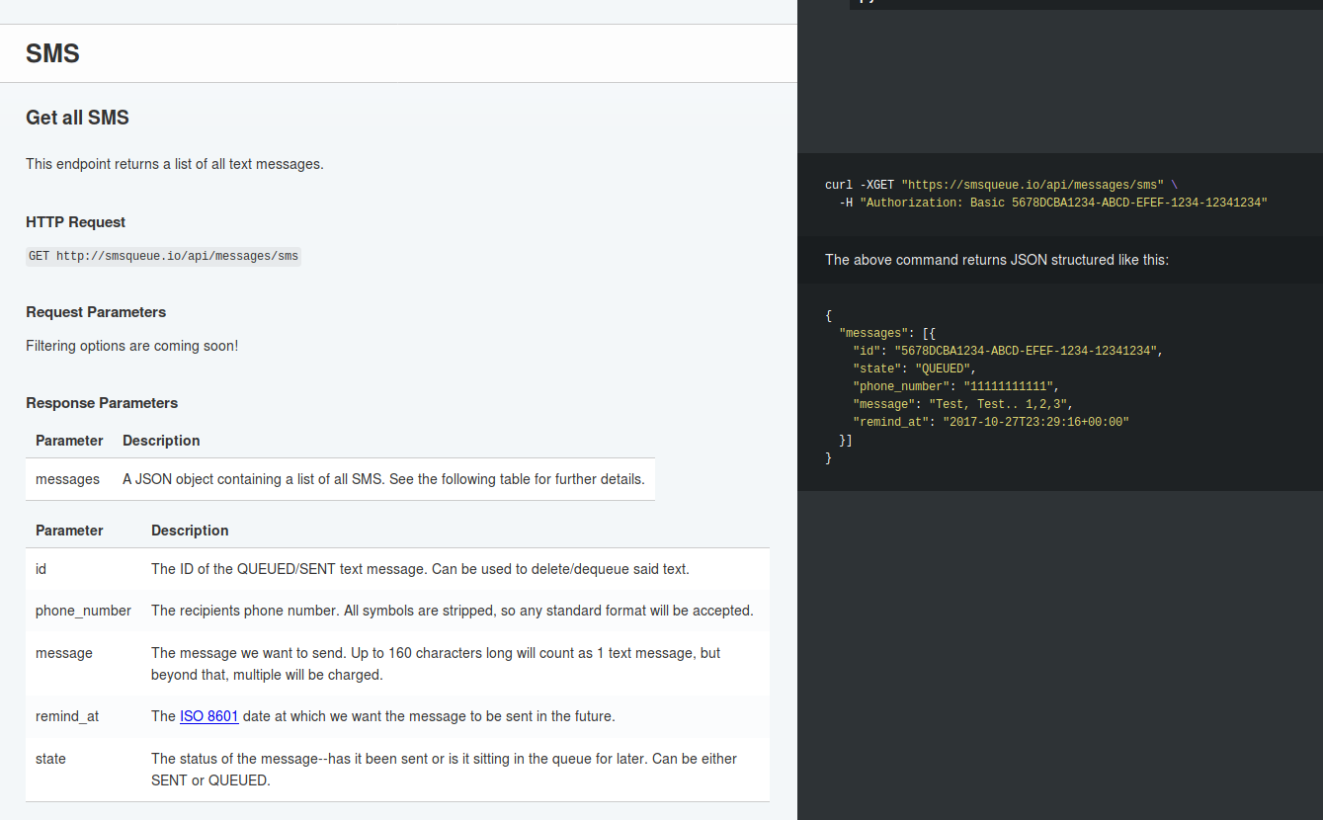Click the Get all SMS heading

click(x=77, y=118)
